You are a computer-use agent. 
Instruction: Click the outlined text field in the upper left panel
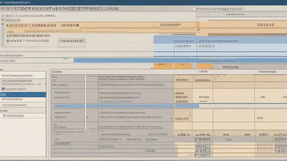tap(71, 42)
